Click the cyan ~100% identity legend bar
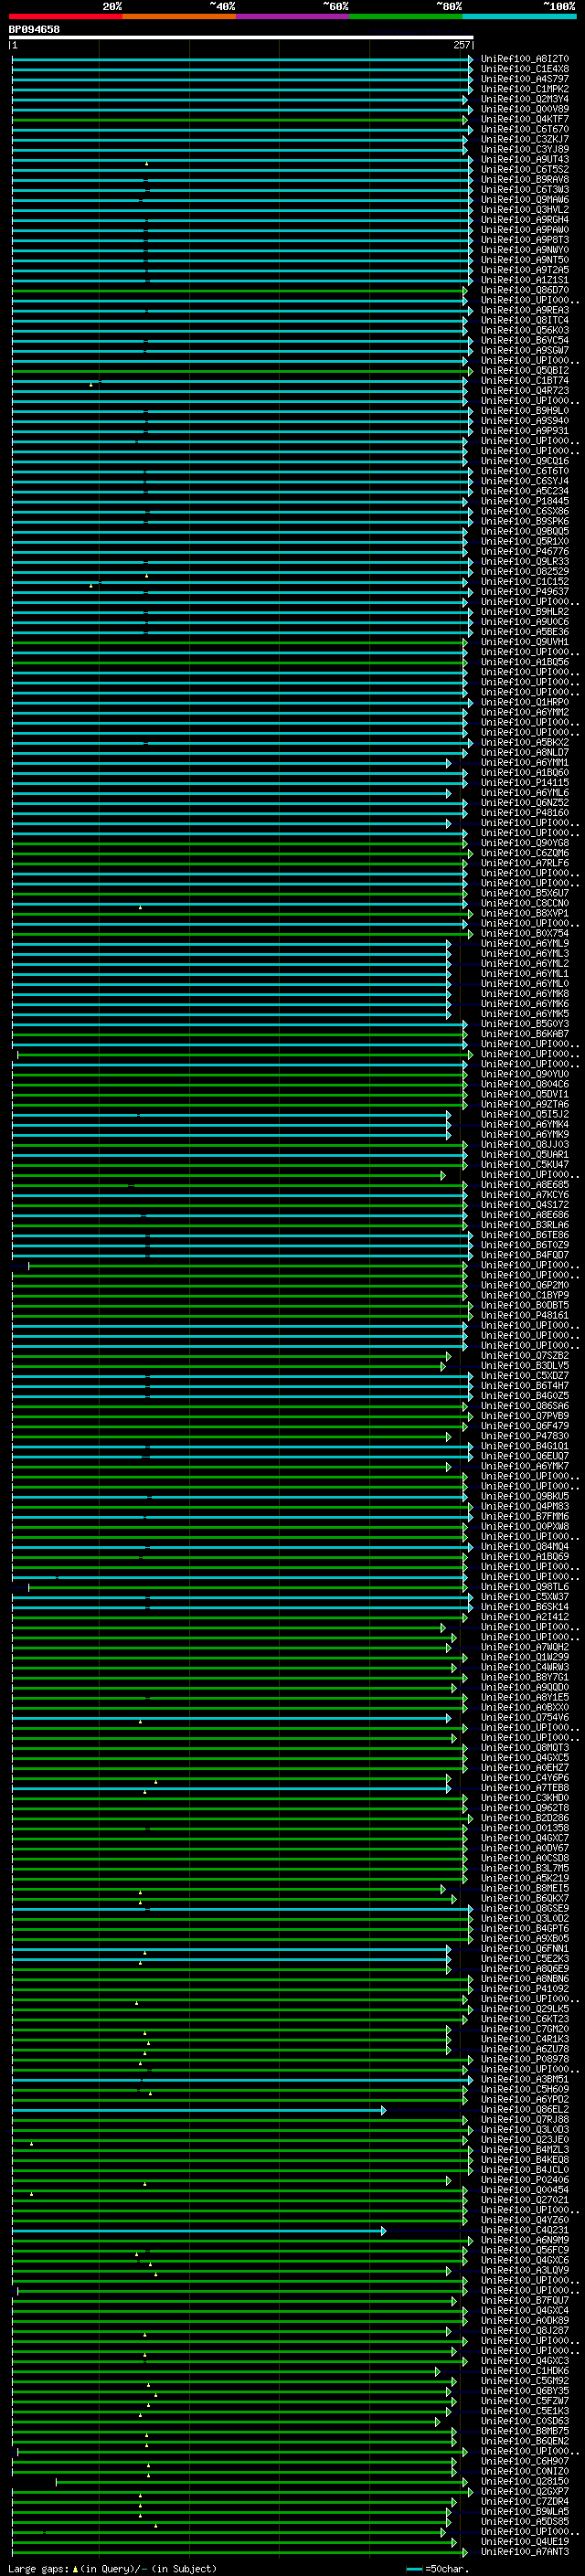This screenshot has height=2576, width=585. [x=519, y=16]
